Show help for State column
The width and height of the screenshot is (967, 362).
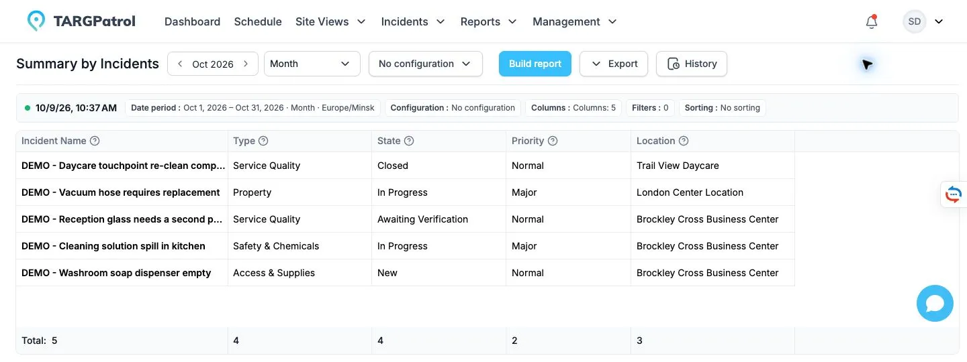tap(409, 141)
